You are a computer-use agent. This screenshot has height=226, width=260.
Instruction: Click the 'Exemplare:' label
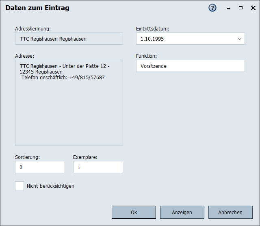pyautogui.click(x=85, y=156)
